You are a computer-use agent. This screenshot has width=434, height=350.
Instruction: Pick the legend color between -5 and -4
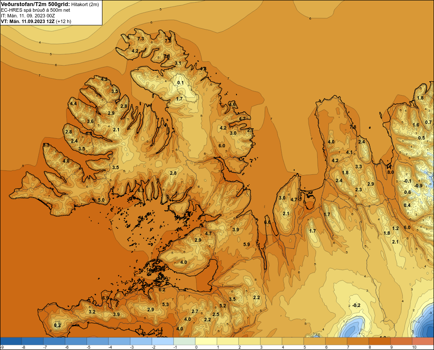tap(97, 341)
